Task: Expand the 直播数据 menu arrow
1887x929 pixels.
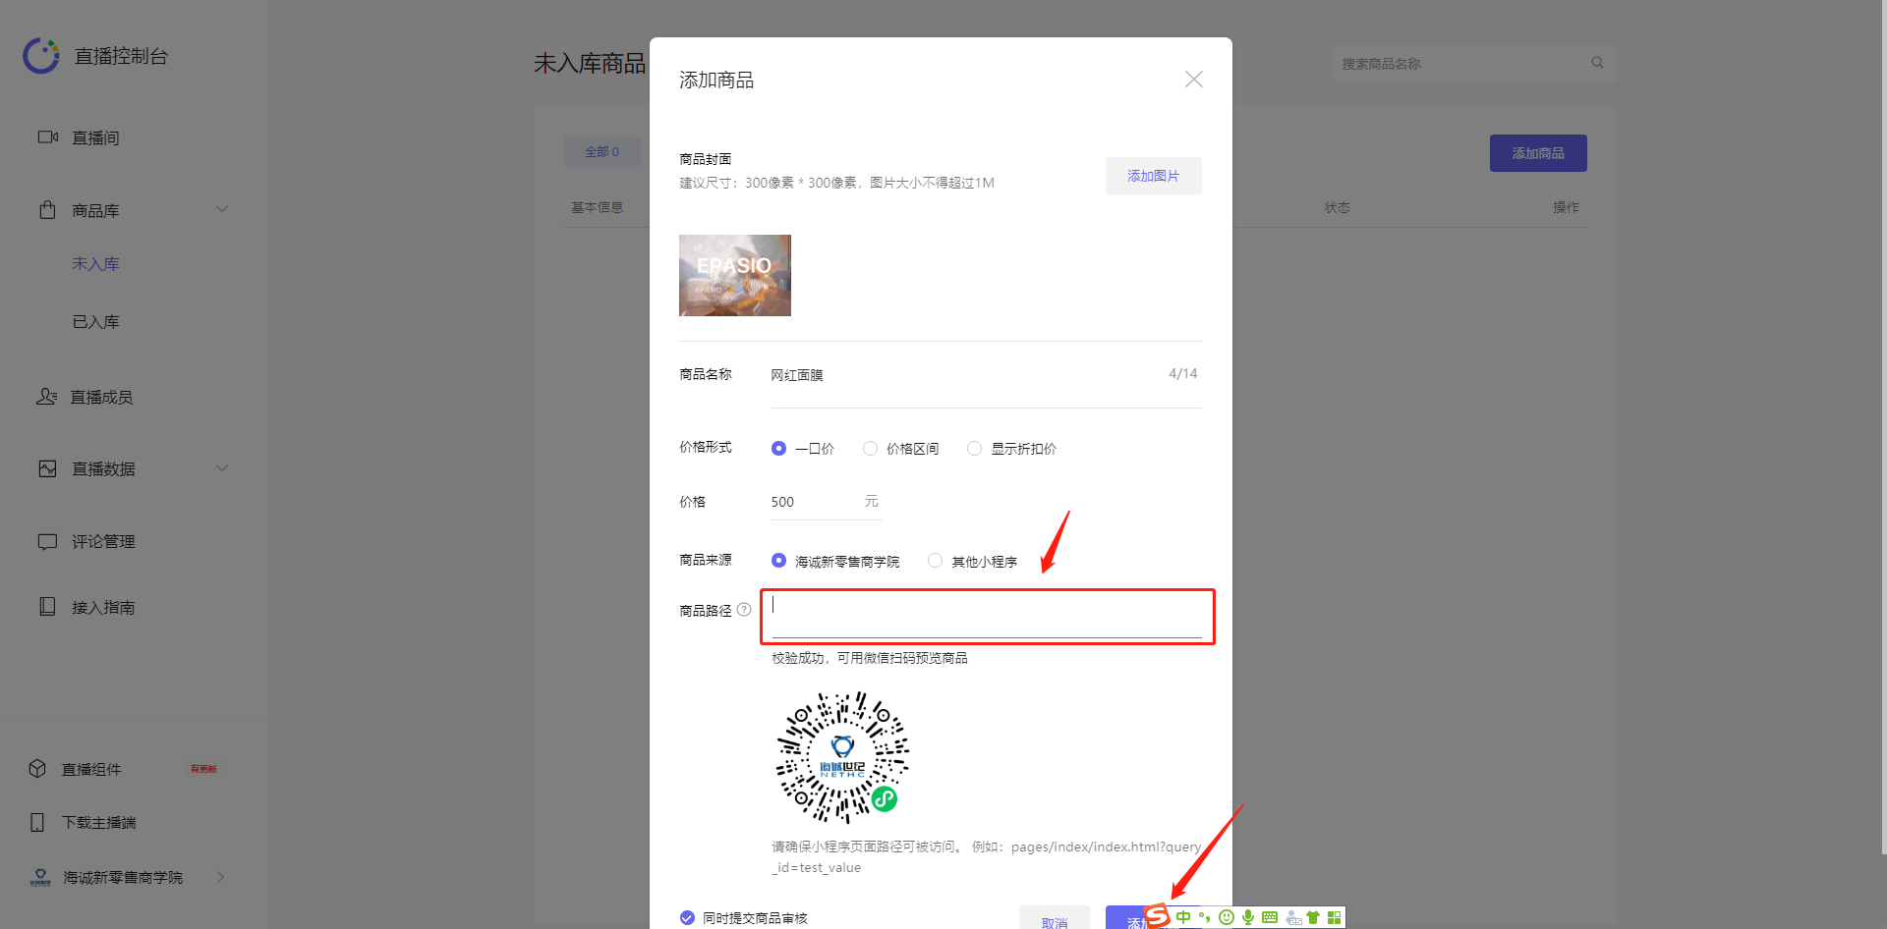Action: pyautogui.click(x=222, y=468)
